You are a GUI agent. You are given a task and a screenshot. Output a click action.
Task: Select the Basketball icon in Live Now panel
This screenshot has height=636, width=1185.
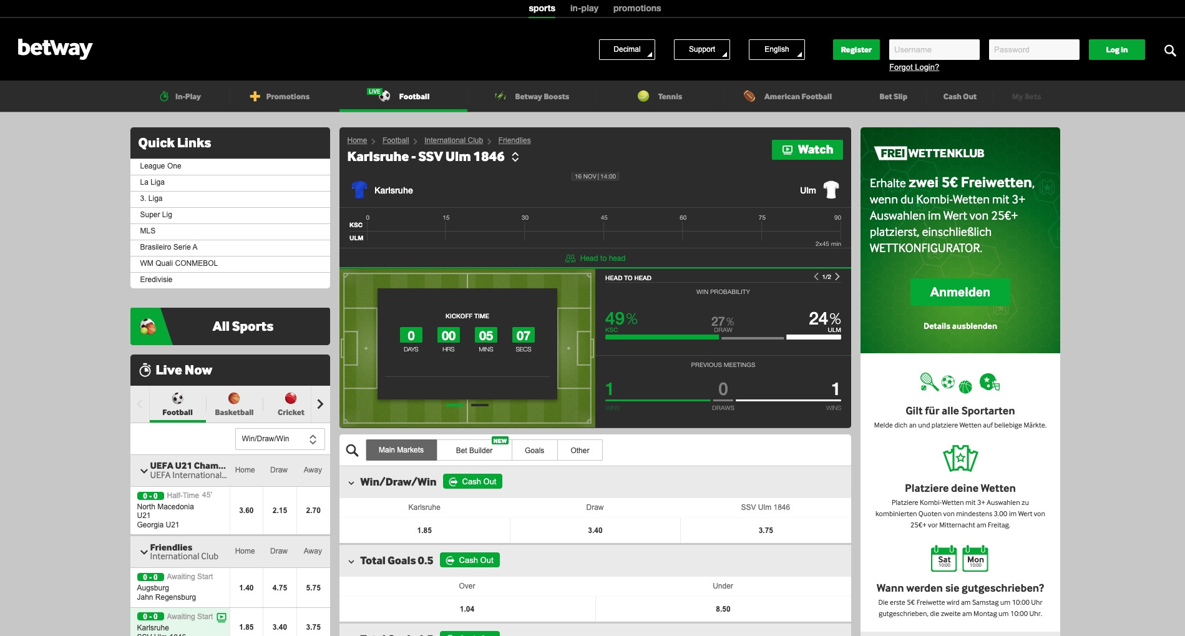234,399
